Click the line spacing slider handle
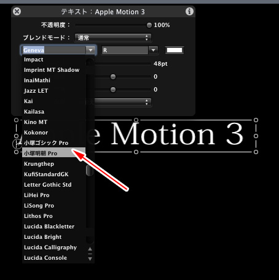Screen dimensions: 279x280 coord(113,90)
